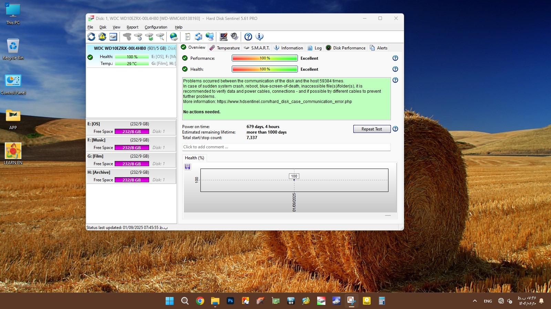Open Google Chrome from the taskbar
The width and height of the screenshot is (551, 309).
click(x=200, y=301)
